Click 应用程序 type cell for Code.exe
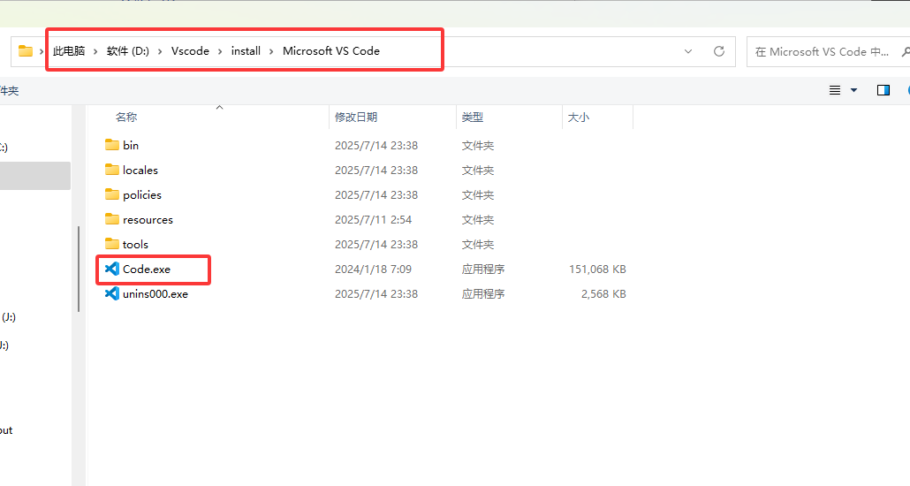 tap(483, 270)
